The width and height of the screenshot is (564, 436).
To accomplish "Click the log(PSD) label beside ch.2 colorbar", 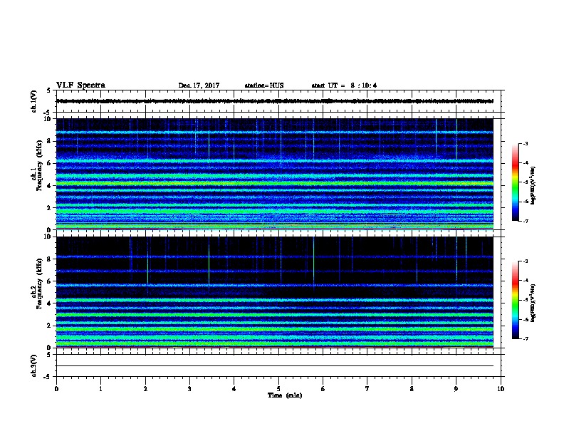I will pos(533,303).
